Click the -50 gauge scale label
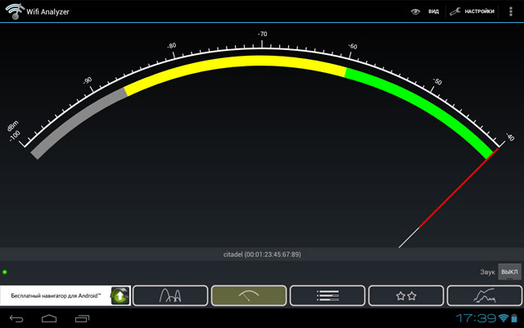Image resolution: width=524 pixels, height=328 pixels. pos(437,81)
